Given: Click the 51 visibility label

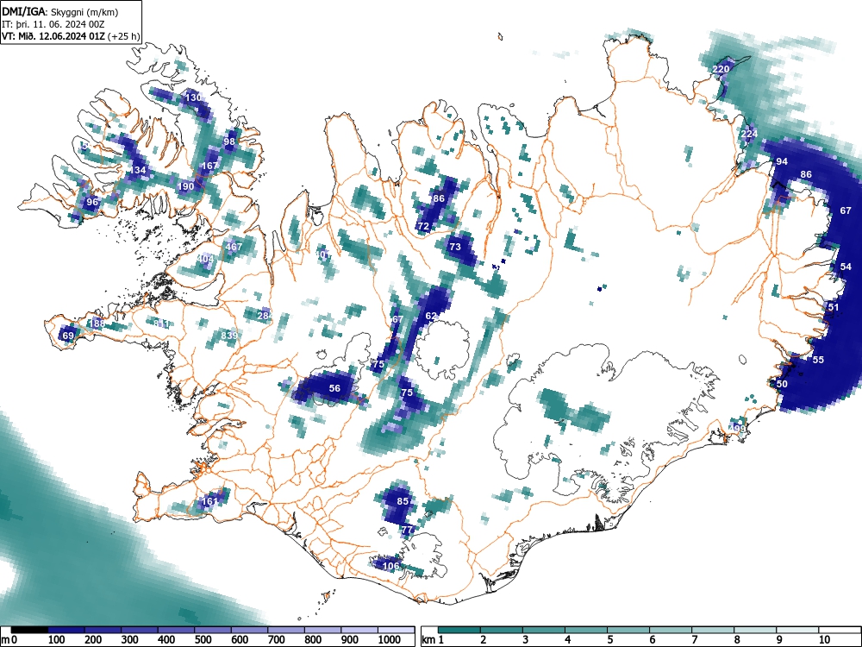Looking at the screenshot, I should point(834,307).
